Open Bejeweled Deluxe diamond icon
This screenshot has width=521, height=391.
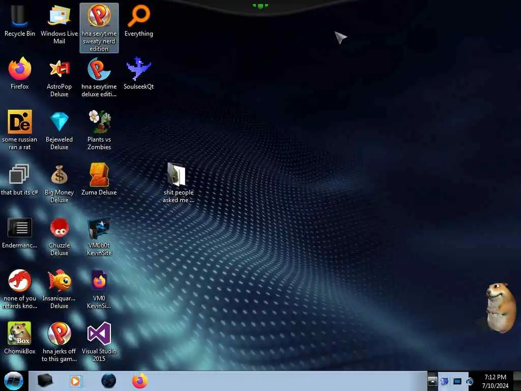click(59, 130)
